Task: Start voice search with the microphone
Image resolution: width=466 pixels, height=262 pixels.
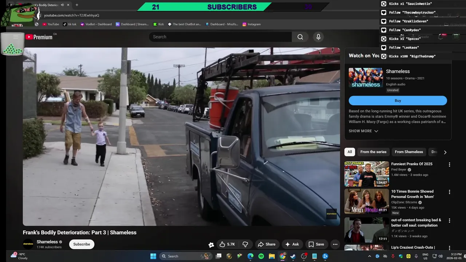Action: 318,37
